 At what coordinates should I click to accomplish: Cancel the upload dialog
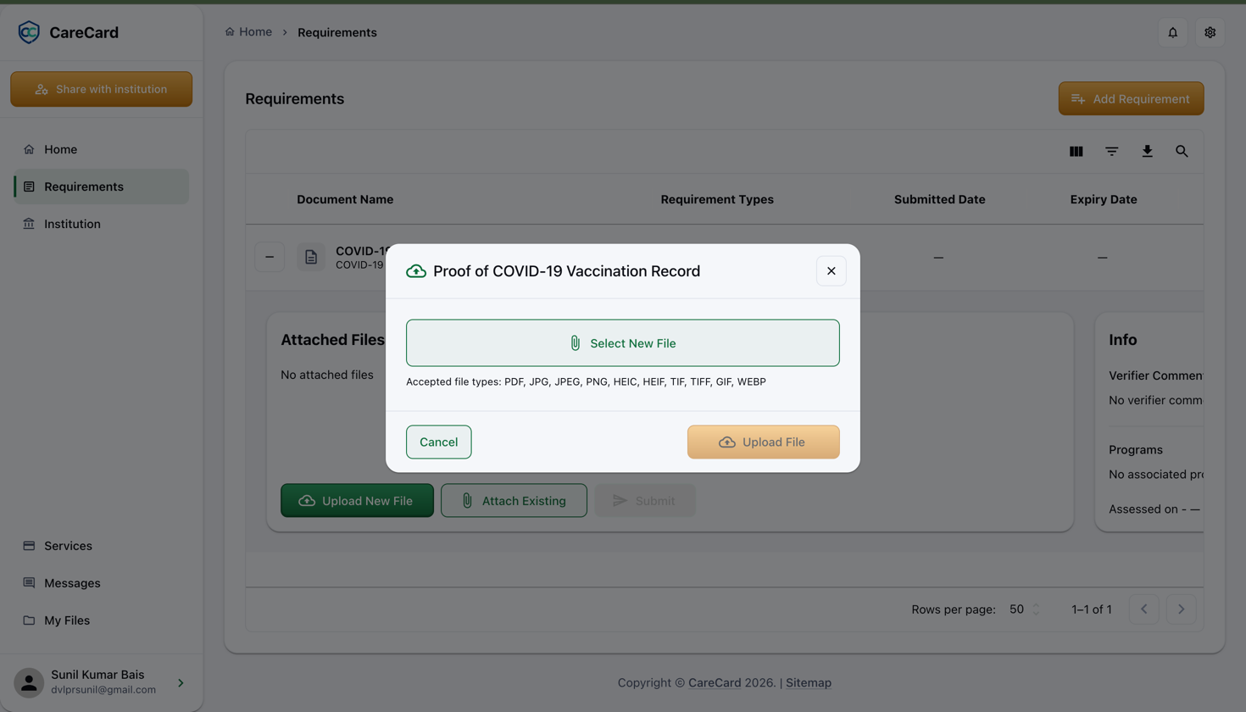click(439, 442)
